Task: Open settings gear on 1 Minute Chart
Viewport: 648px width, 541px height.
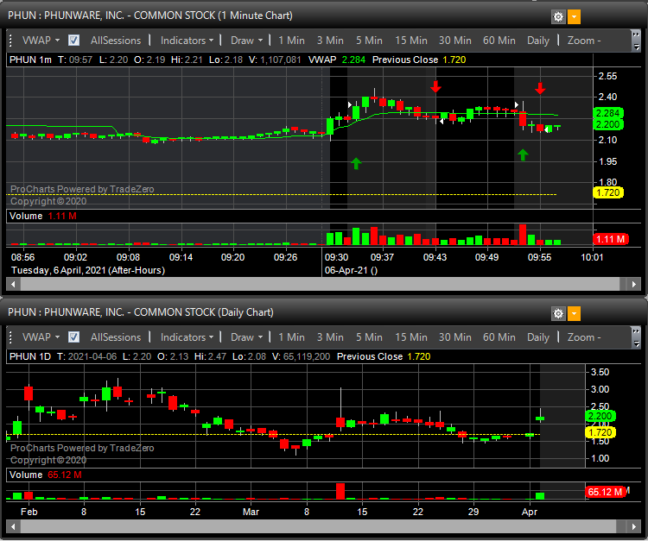Action: pos(558,16)
